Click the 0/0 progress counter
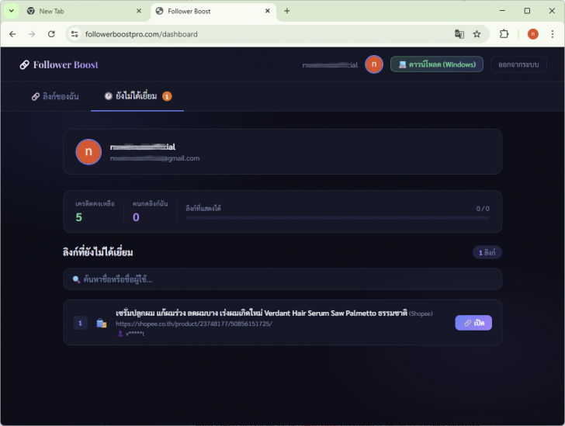The width and height of the screenshot is (565, 426). [483, 209]
